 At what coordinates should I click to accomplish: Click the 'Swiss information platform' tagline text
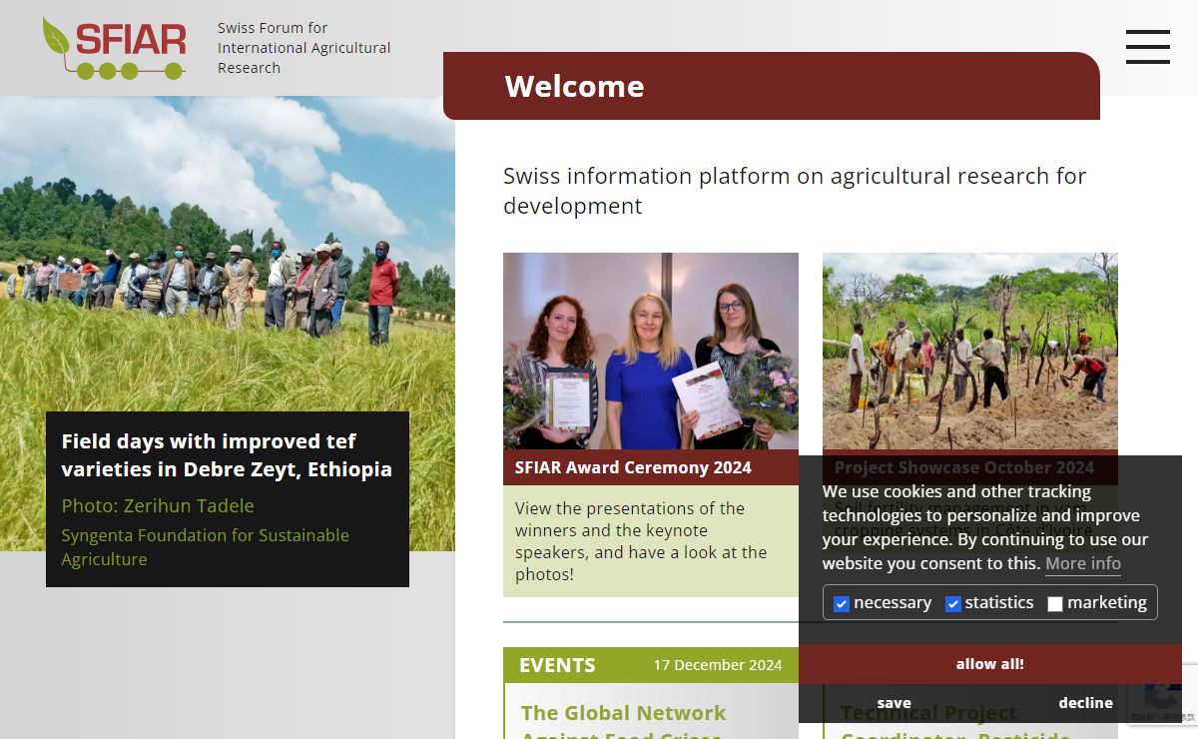(x=795, y=191)
